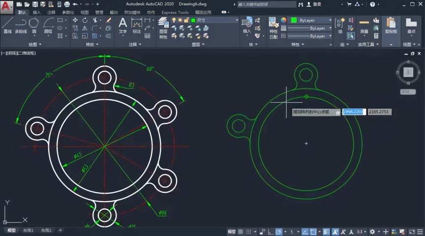Activate the Trim tool
425x236 pixels.
pyautogui.click(x=94, y=20)
